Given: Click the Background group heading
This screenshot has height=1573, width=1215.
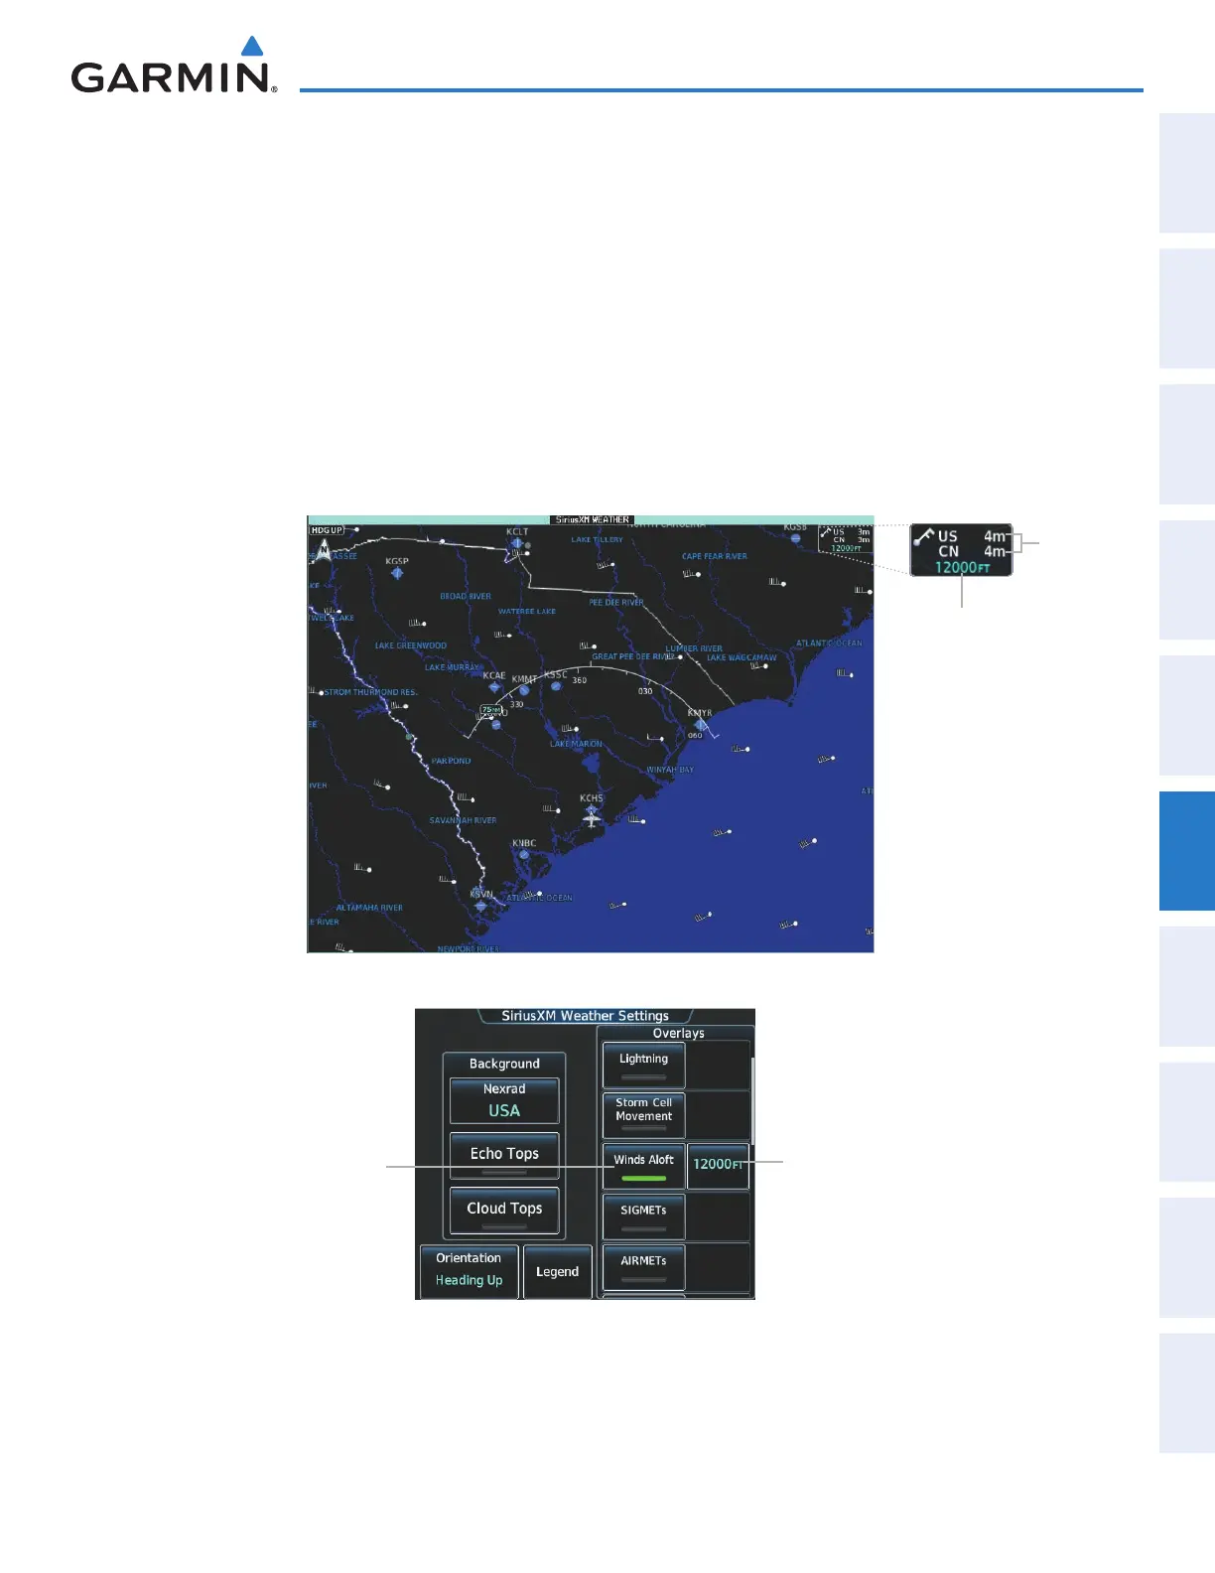Looking at the screenshot, I should [504, 1064].
